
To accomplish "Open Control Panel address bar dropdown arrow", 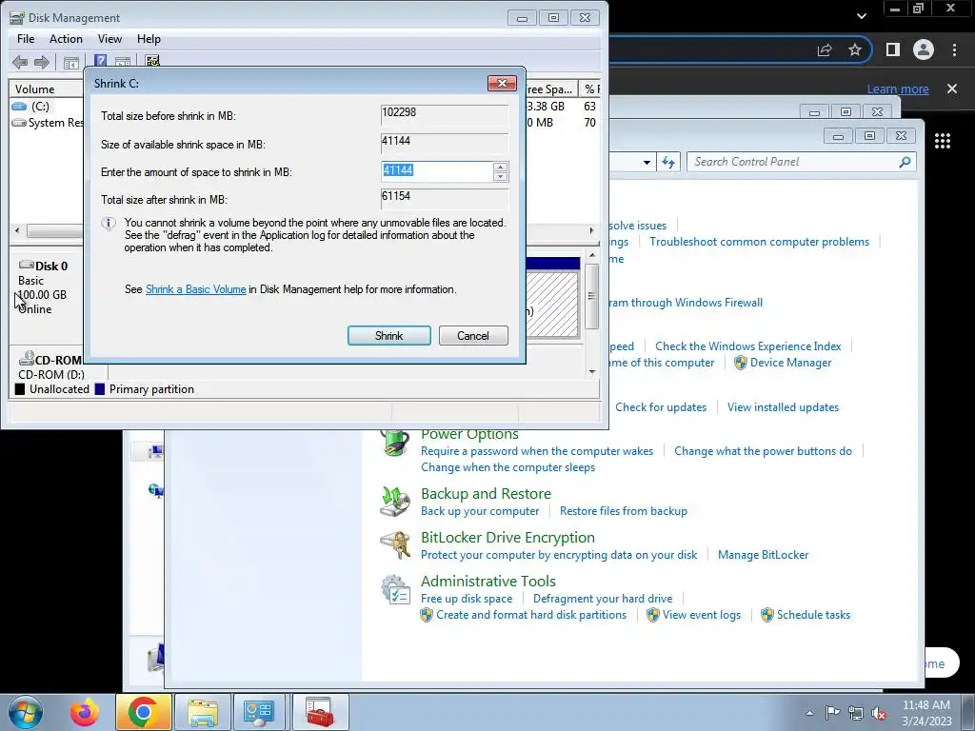I will [647, 162].
